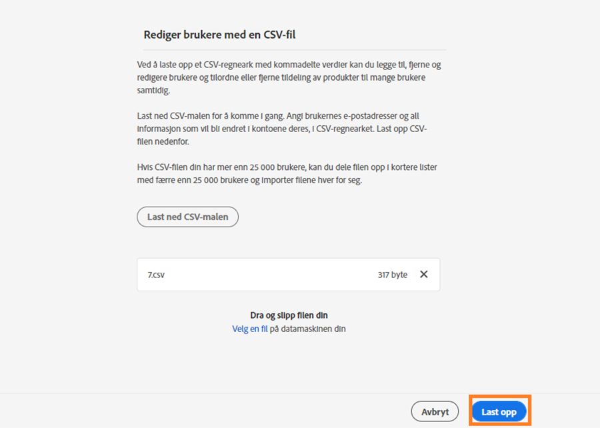Click the Dra og slipp filen din text
The height and width of the screenshot is (428, 600).
(x=289, y=315)
